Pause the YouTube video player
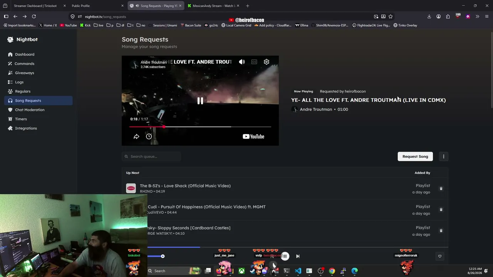This screenshot has width=493, height=277. (200, 101)
